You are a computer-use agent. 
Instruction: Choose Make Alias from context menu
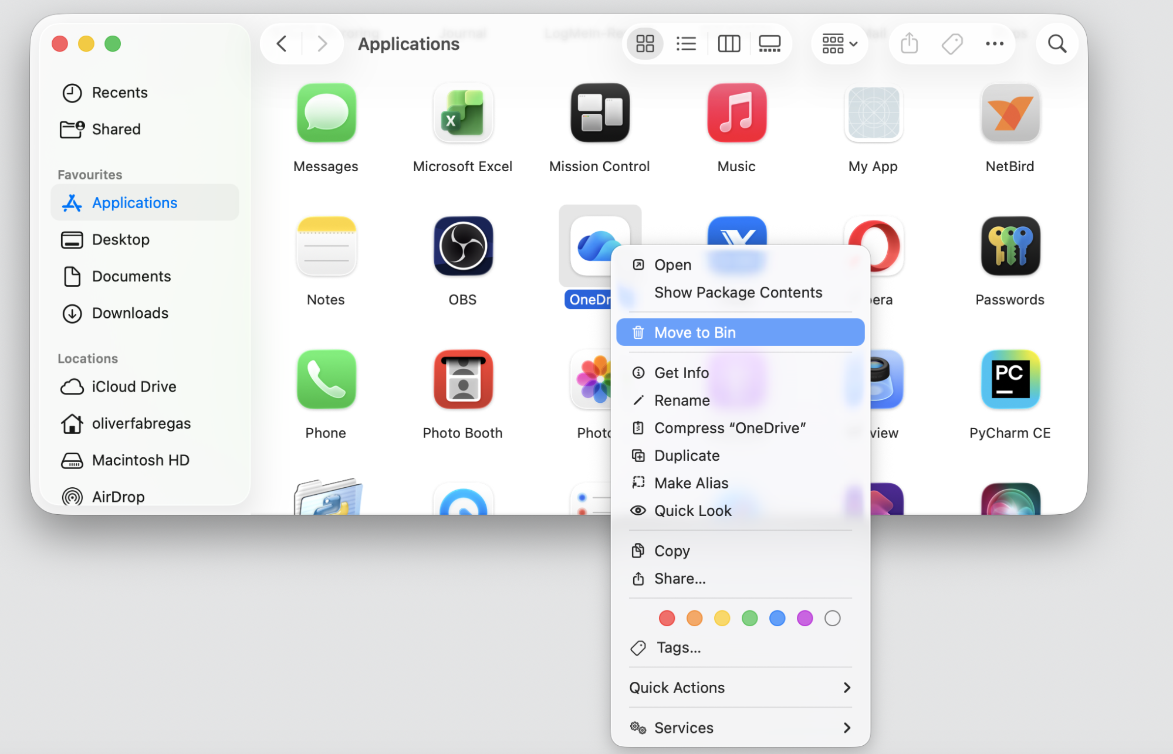point(740,483)
